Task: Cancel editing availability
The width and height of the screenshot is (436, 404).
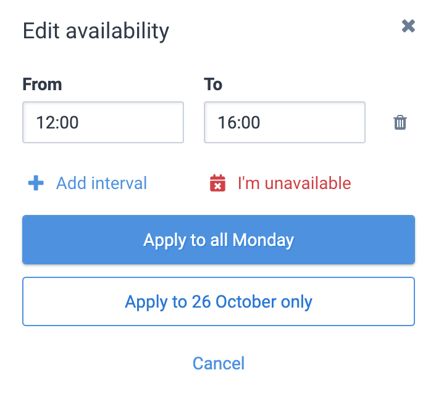Action: (219, 363)
